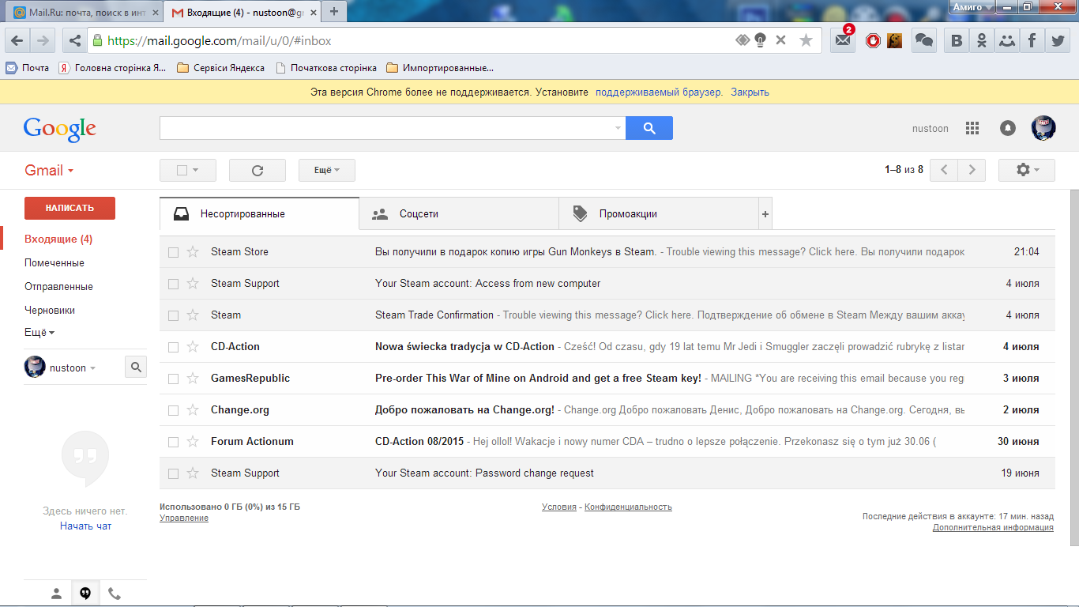Expand Ещё in the left sidebar
The image size is (1079, 607).
pos(39,333)
